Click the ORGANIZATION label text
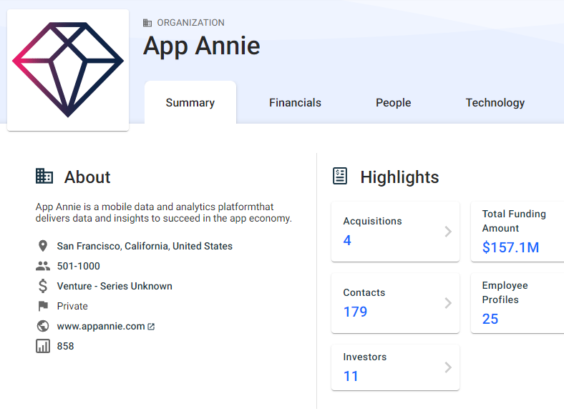Viewport: 564px width, 411px height. [190, 23]
